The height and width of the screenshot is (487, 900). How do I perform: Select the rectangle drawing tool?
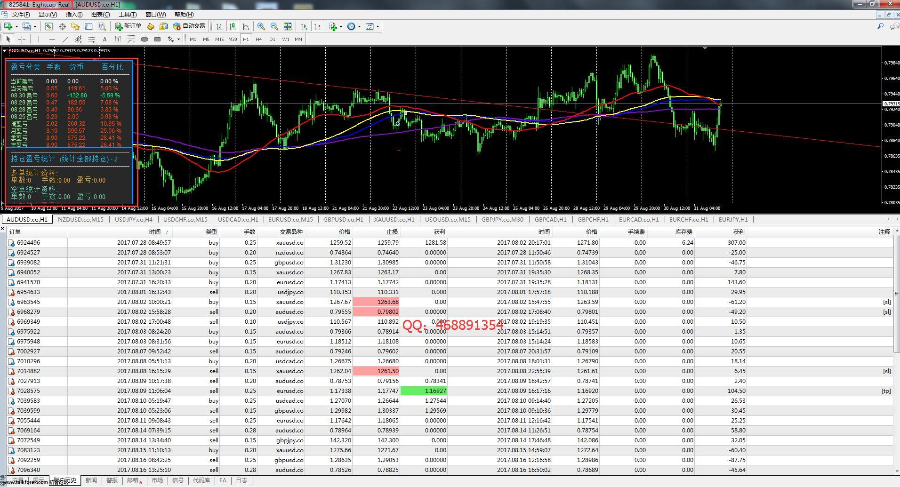click(158, 39)
